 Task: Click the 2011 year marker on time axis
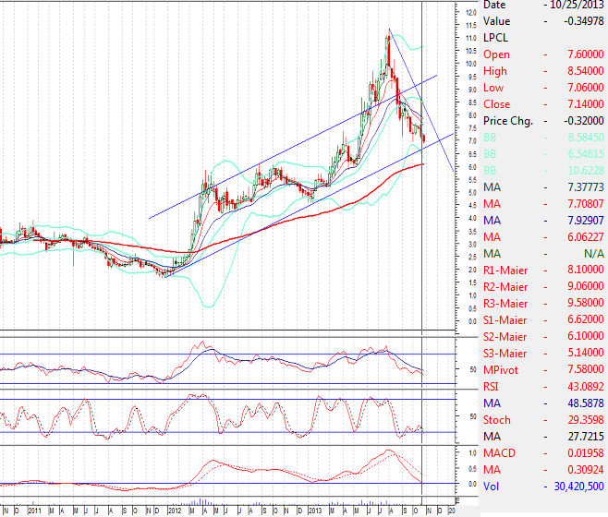click(x=33, y=510)
